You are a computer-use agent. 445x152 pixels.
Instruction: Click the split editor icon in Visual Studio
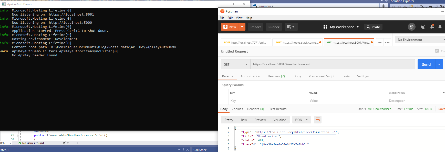coord(384,6)
